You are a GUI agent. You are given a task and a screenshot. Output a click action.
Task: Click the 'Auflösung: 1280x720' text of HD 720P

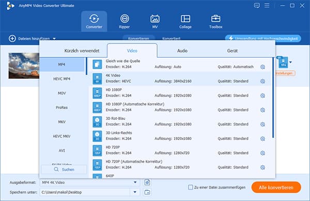coord(172,153)
